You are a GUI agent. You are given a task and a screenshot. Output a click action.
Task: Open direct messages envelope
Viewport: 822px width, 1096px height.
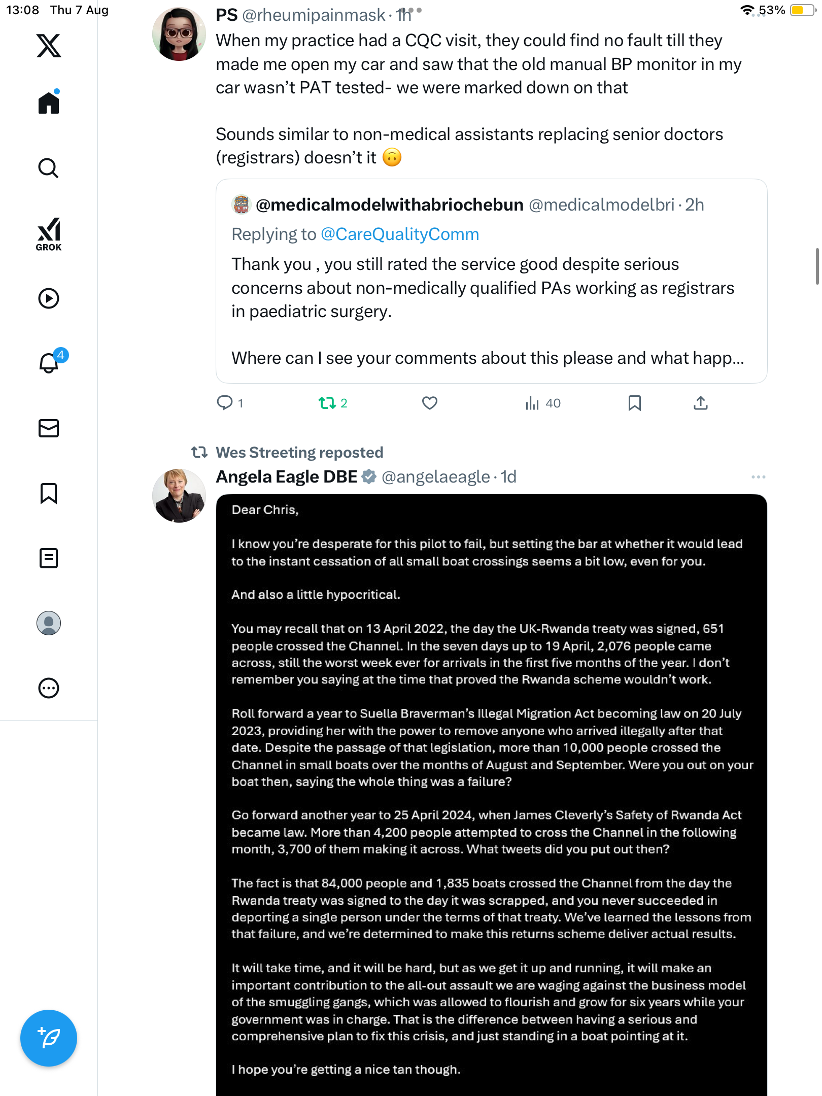49,428
